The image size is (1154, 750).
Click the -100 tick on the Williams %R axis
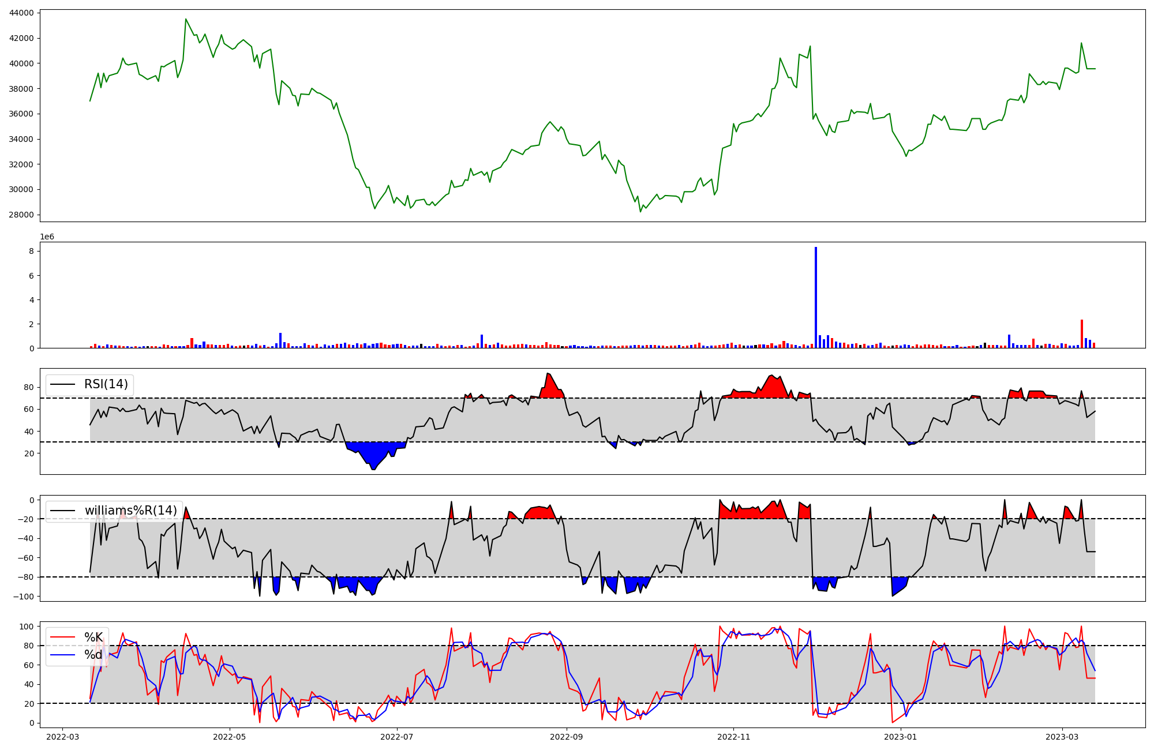24,596
